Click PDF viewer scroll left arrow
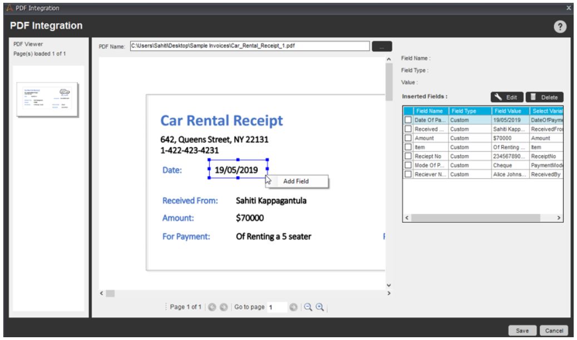 102,293
